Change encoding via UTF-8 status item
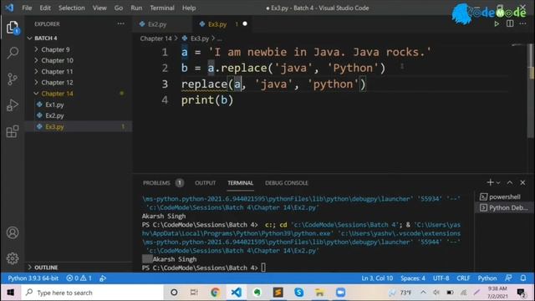This screenshot has height=301, width=535. (x=441, y=278)
